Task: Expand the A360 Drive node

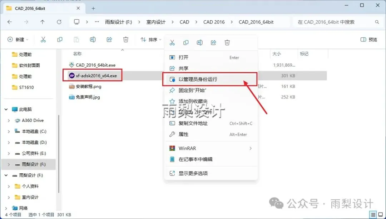Action: tap(9, 121)
